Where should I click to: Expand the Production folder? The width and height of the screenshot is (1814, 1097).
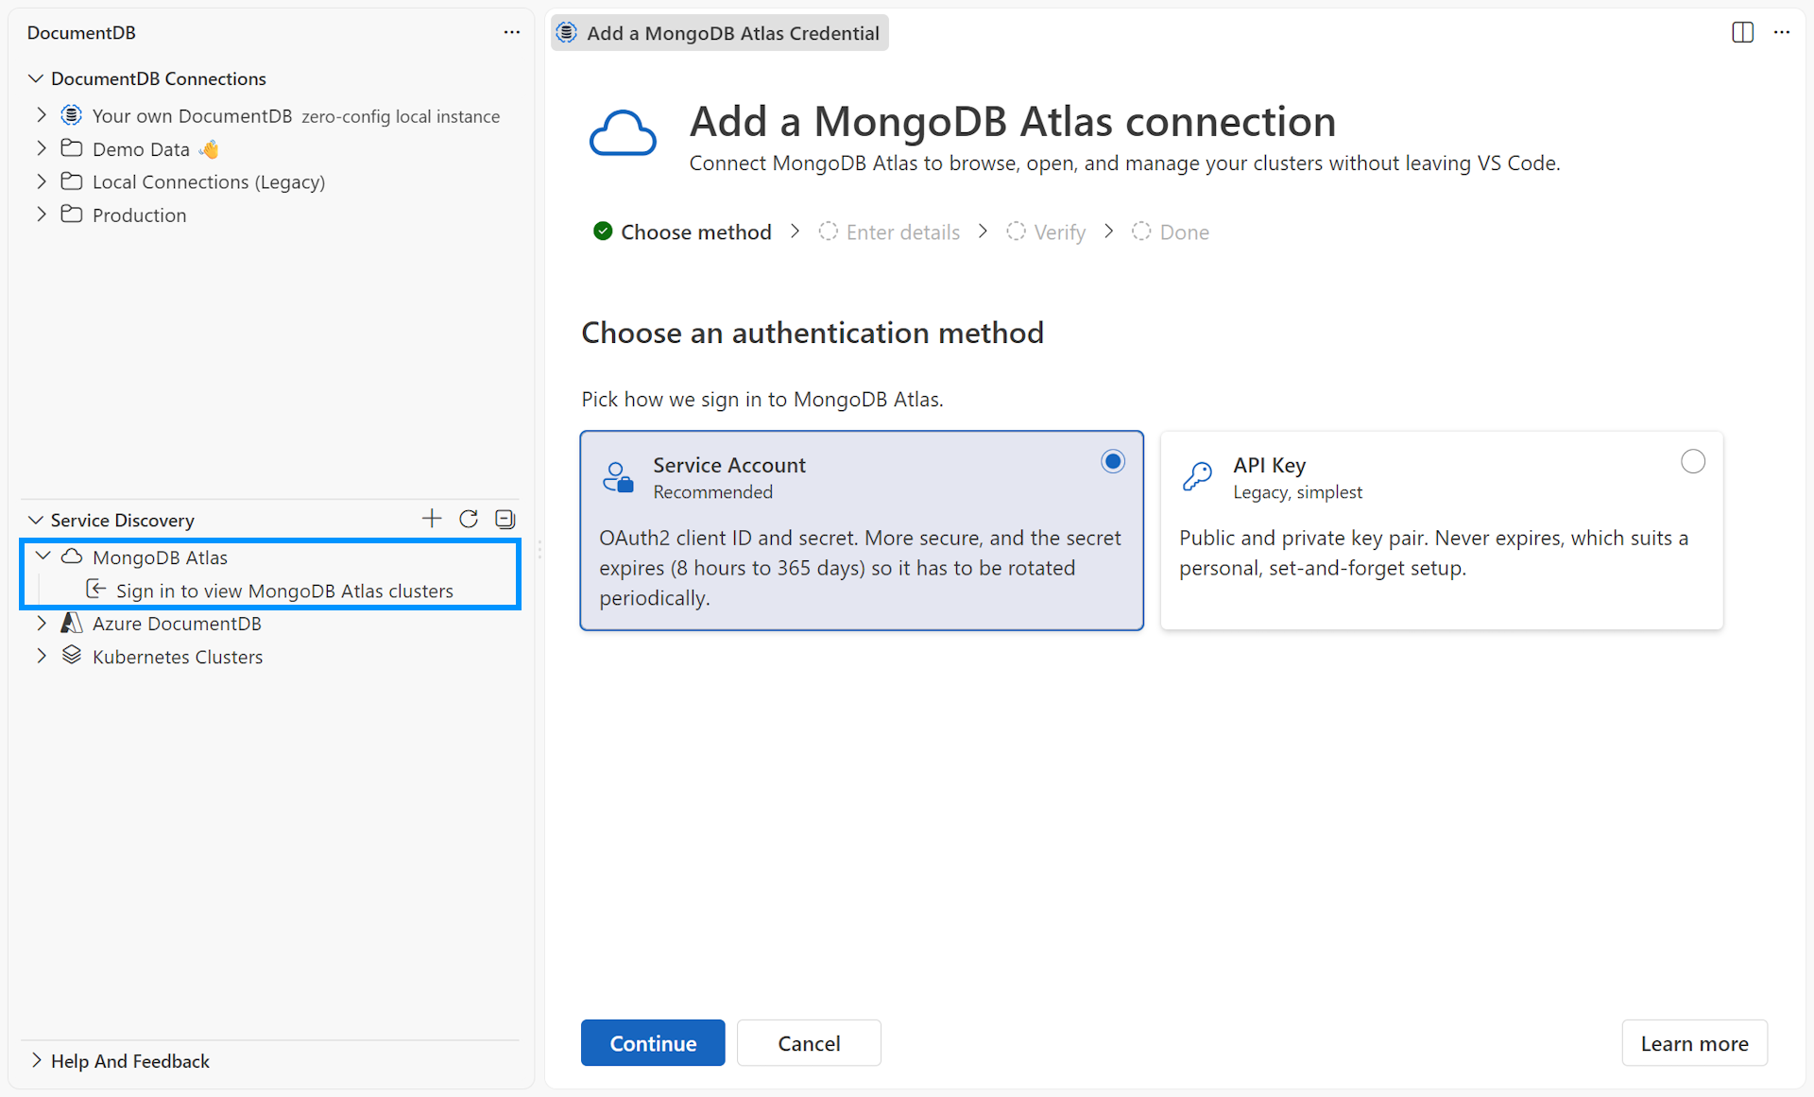(42, 214)
